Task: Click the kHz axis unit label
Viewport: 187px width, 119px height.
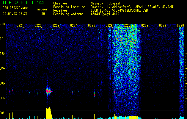Action: [x=3, y=24]
